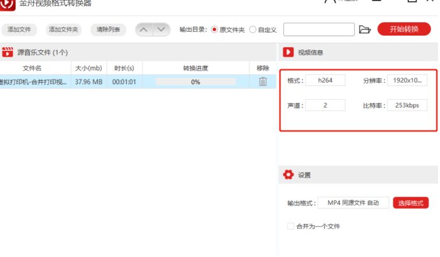The width and height of the screenshot is (440, 257).
Task: Click the MP4 同源文件 自动 output format field
Action: tap(353, 203)
